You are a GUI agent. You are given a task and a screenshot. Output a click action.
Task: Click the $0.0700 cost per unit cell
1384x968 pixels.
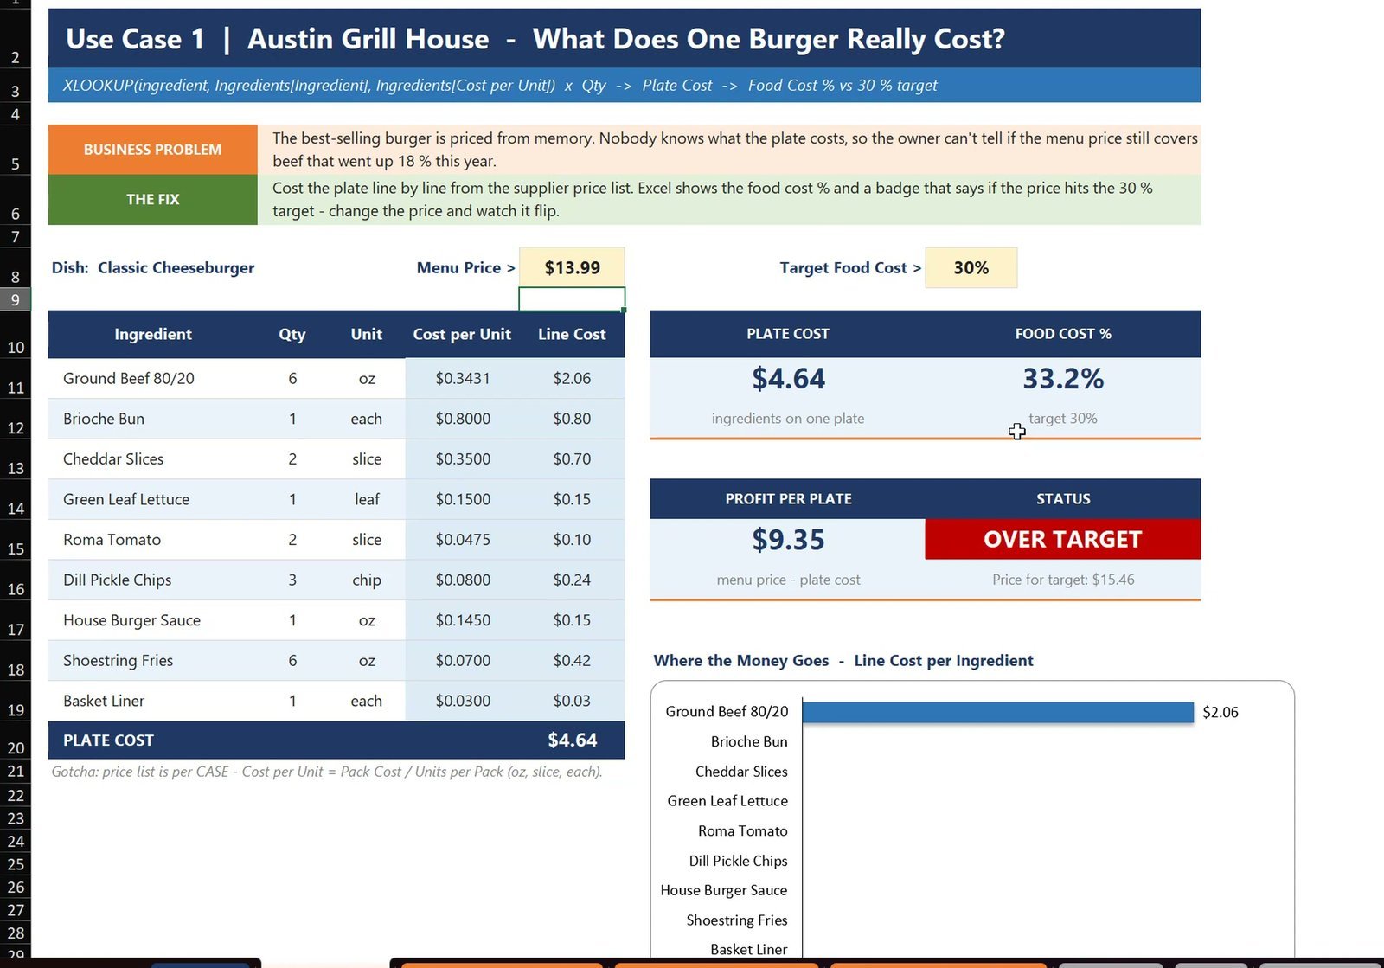(463, 661)
